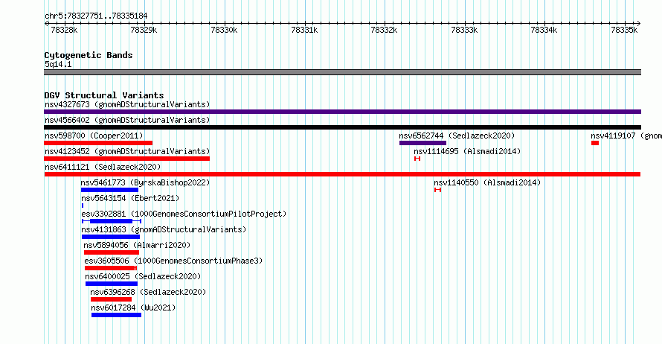Viewport: 662px width, 344px height.
Task: Click the red nsv5894056 variant bar
Action: coord(112,252)
